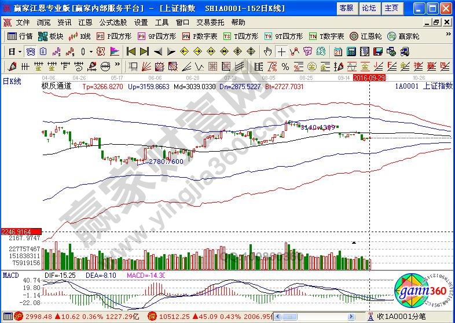Open the calculator icon
Image resolution: width=455 pixels, height=323 pixels.
pos(351,52)
